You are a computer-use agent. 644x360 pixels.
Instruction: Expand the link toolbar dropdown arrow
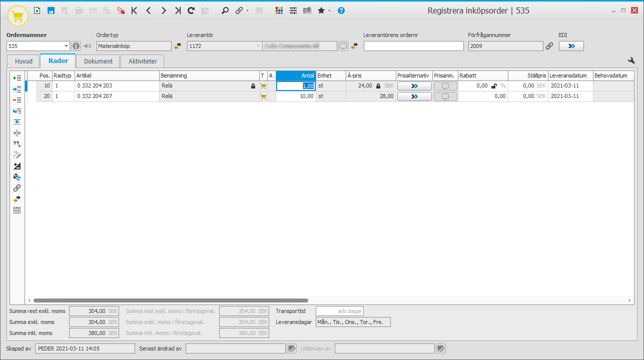point(247,11)
